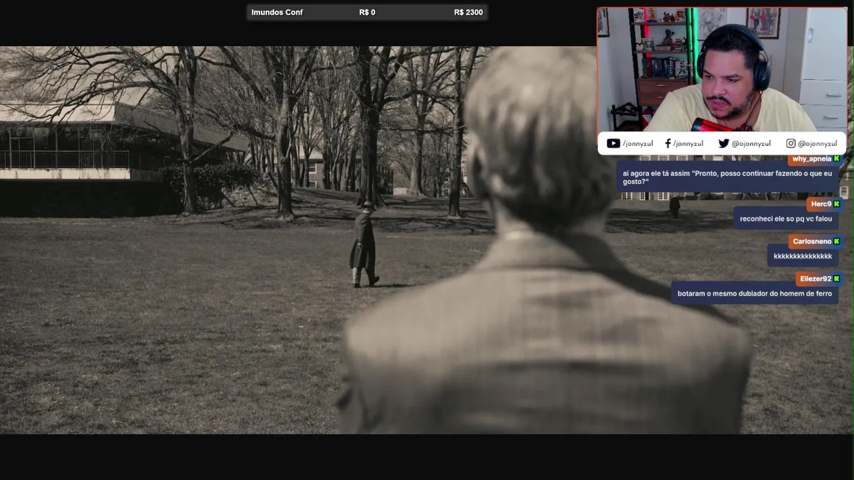Click the Facebook icon in social bar

668,143
